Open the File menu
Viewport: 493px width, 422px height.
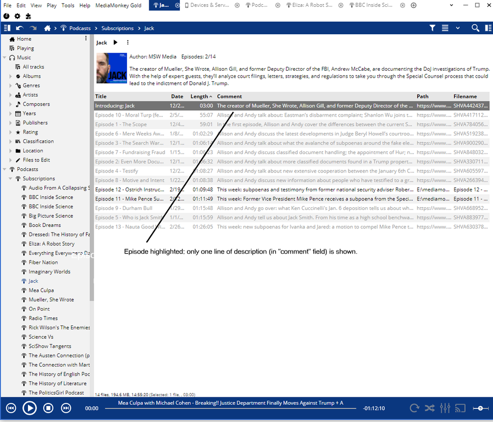(7, 5)
